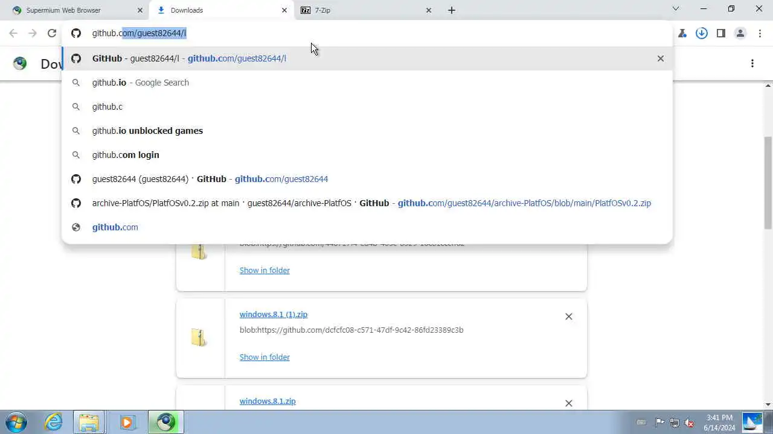This screenshot has width=773, height=434.
Task: Remove the guest82644/l suggestion with its X
Action: pos(661,58)
